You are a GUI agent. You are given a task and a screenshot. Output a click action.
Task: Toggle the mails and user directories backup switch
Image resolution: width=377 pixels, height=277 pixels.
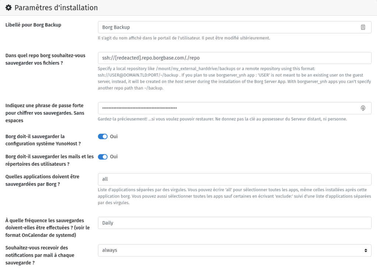103,157
